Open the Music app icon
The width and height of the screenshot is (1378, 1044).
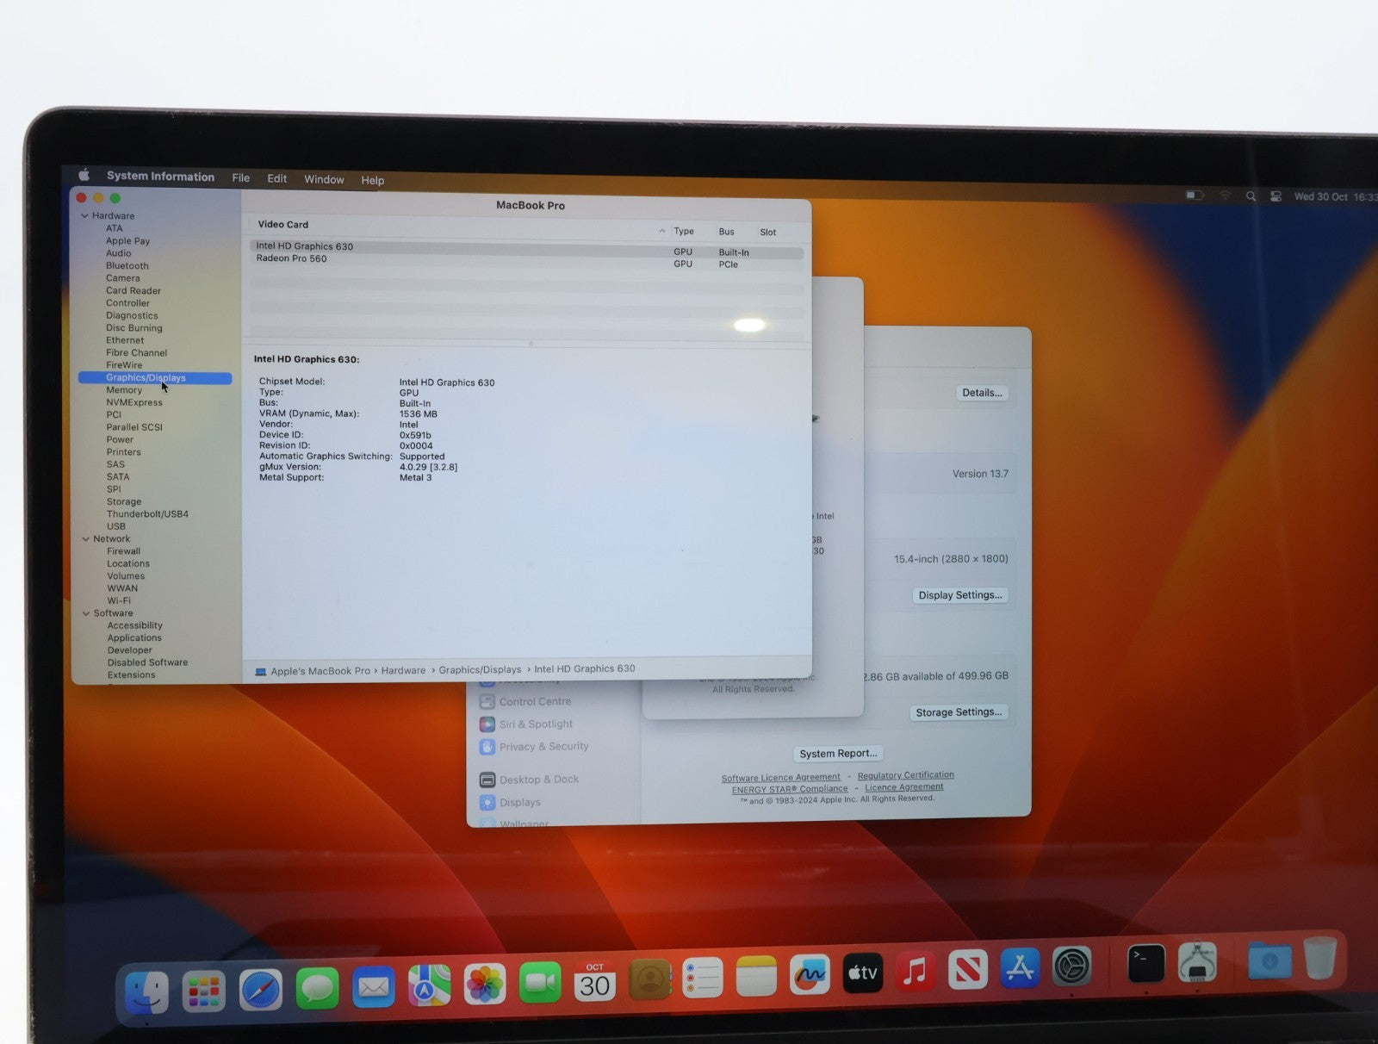coord(915,973)
